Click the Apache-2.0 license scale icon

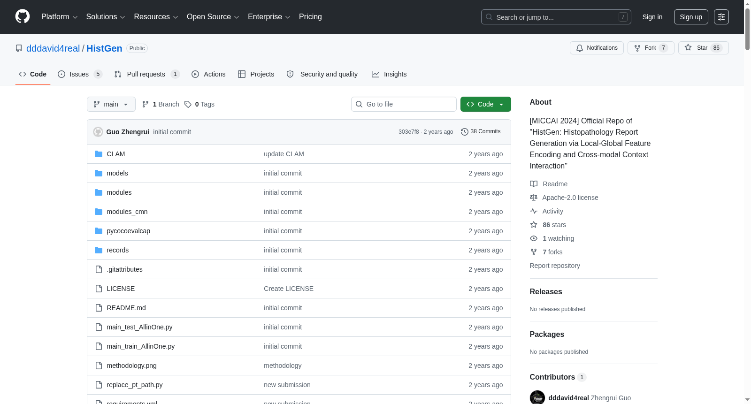534,198
